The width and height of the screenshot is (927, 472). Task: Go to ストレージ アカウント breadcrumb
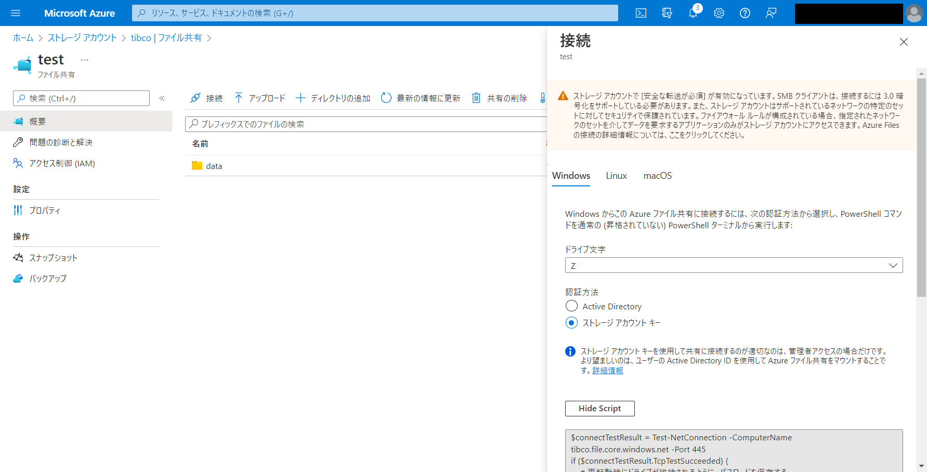[x=82, y=38]
